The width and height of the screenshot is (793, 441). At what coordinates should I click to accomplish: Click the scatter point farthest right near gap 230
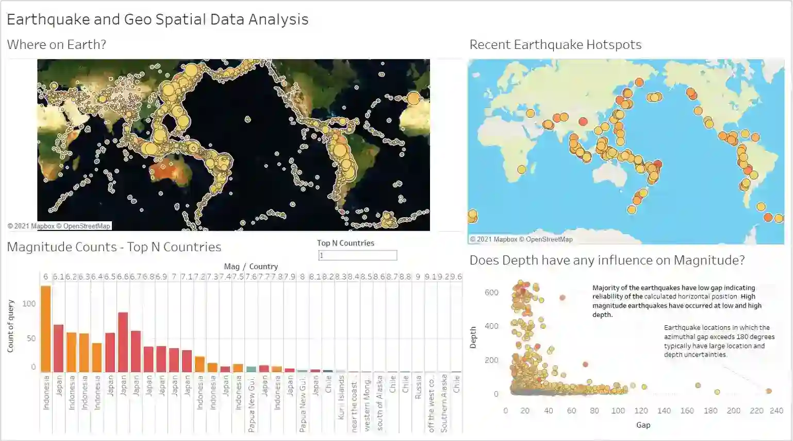tap(768, 391)
